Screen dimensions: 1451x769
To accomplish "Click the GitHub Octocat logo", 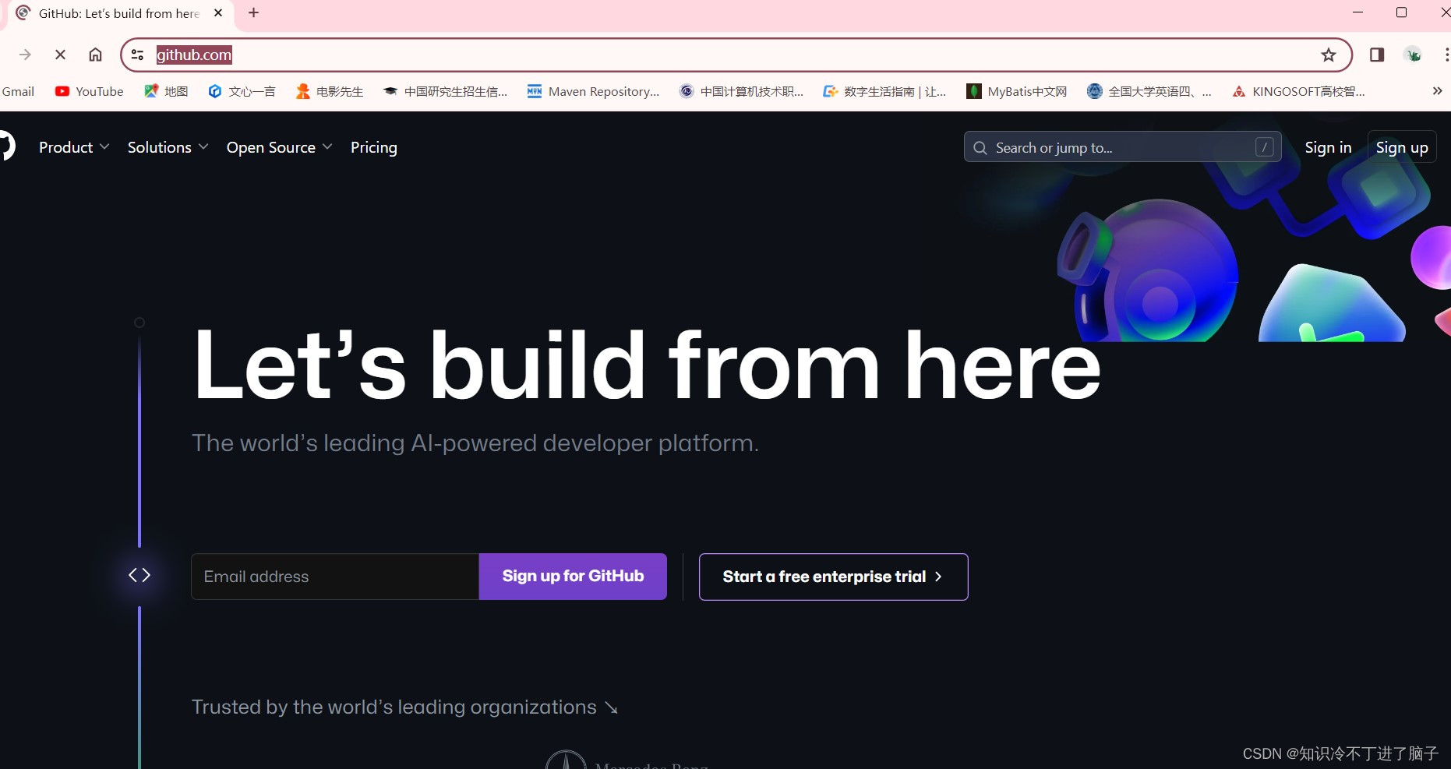I will click(x=6, y=146).
